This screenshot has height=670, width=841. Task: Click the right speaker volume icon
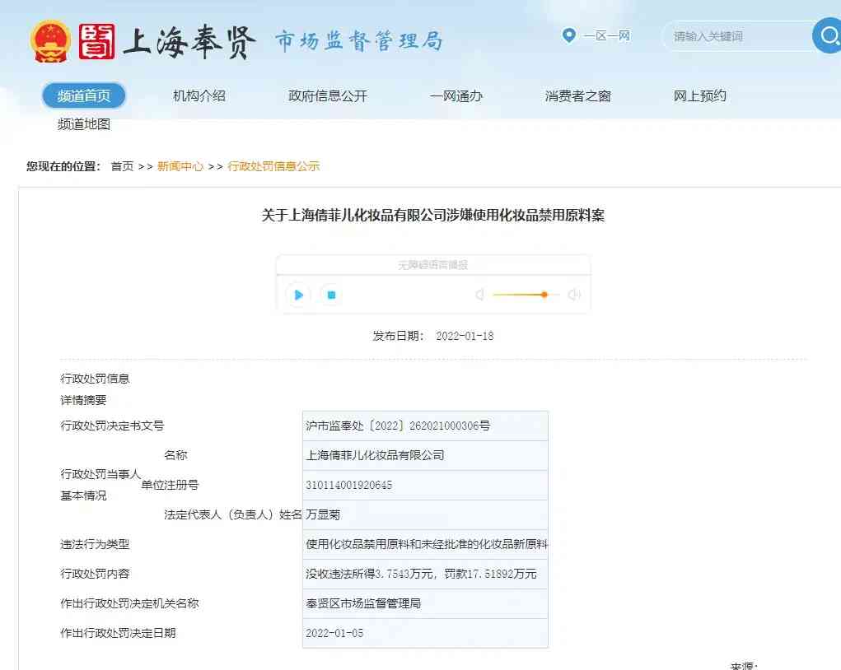(574, 295)
